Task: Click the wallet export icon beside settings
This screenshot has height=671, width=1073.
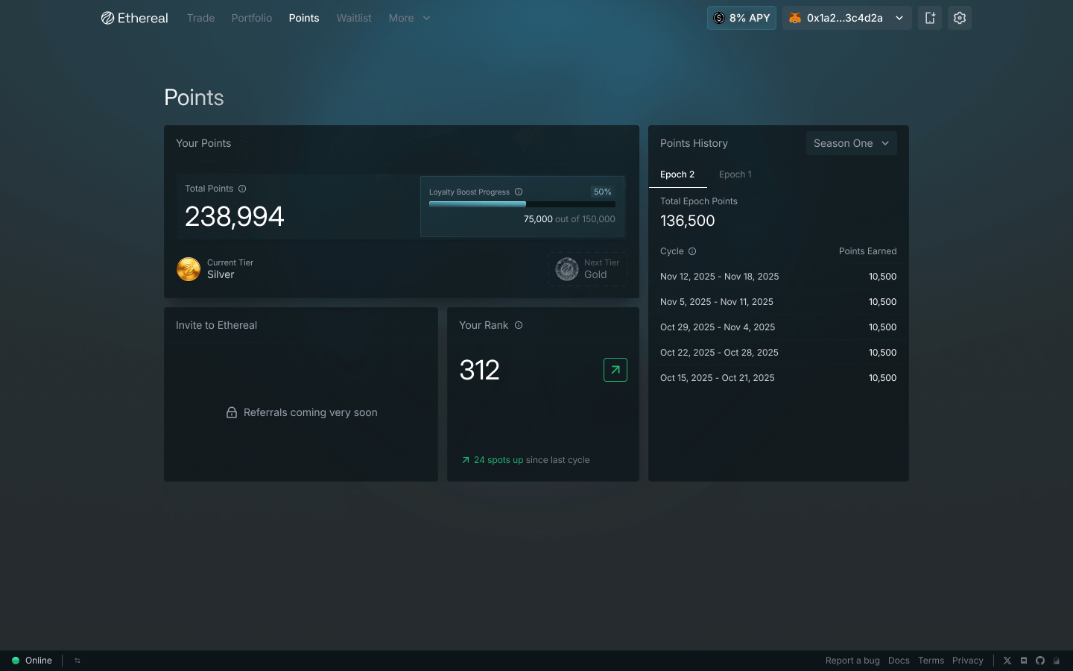Action: pyautogui.click(x=929, y=17)
